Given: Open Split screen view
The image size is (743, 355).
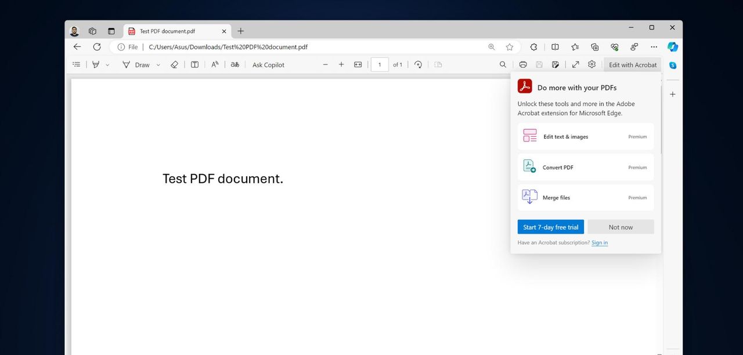Looking at the screenshot, I should click(555, 47).
